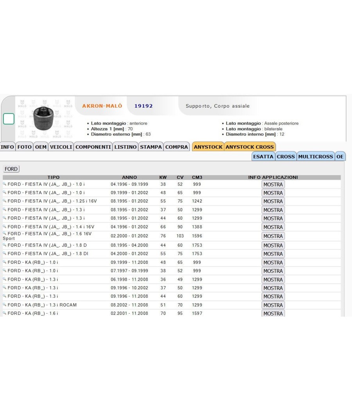Click MOSTRA for KA 1.6 i

(273, 313)
